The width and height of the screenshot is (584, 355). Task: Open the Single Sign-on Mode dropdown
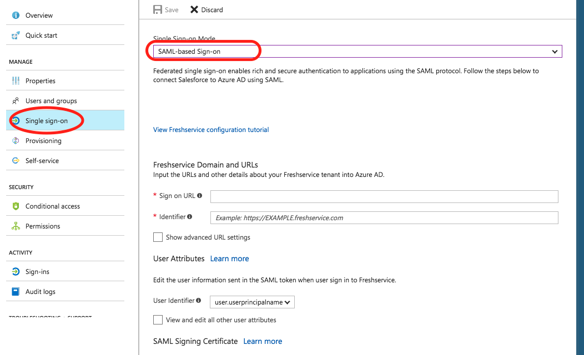(x=358, y=52)
